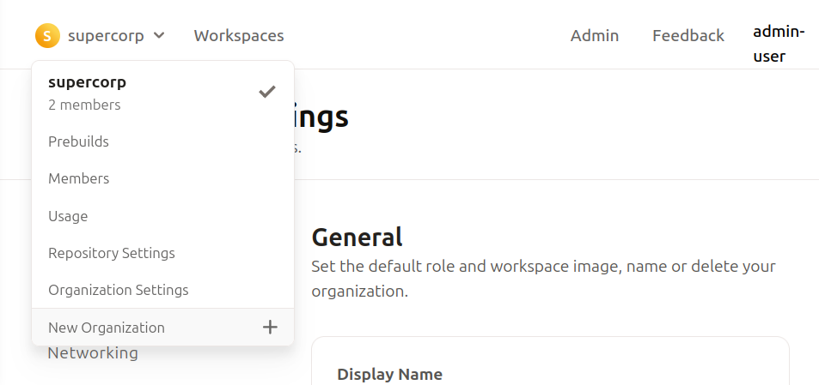Click the supercorp name in header
Viewport: 819px width, 385px height.
point(106,36)
